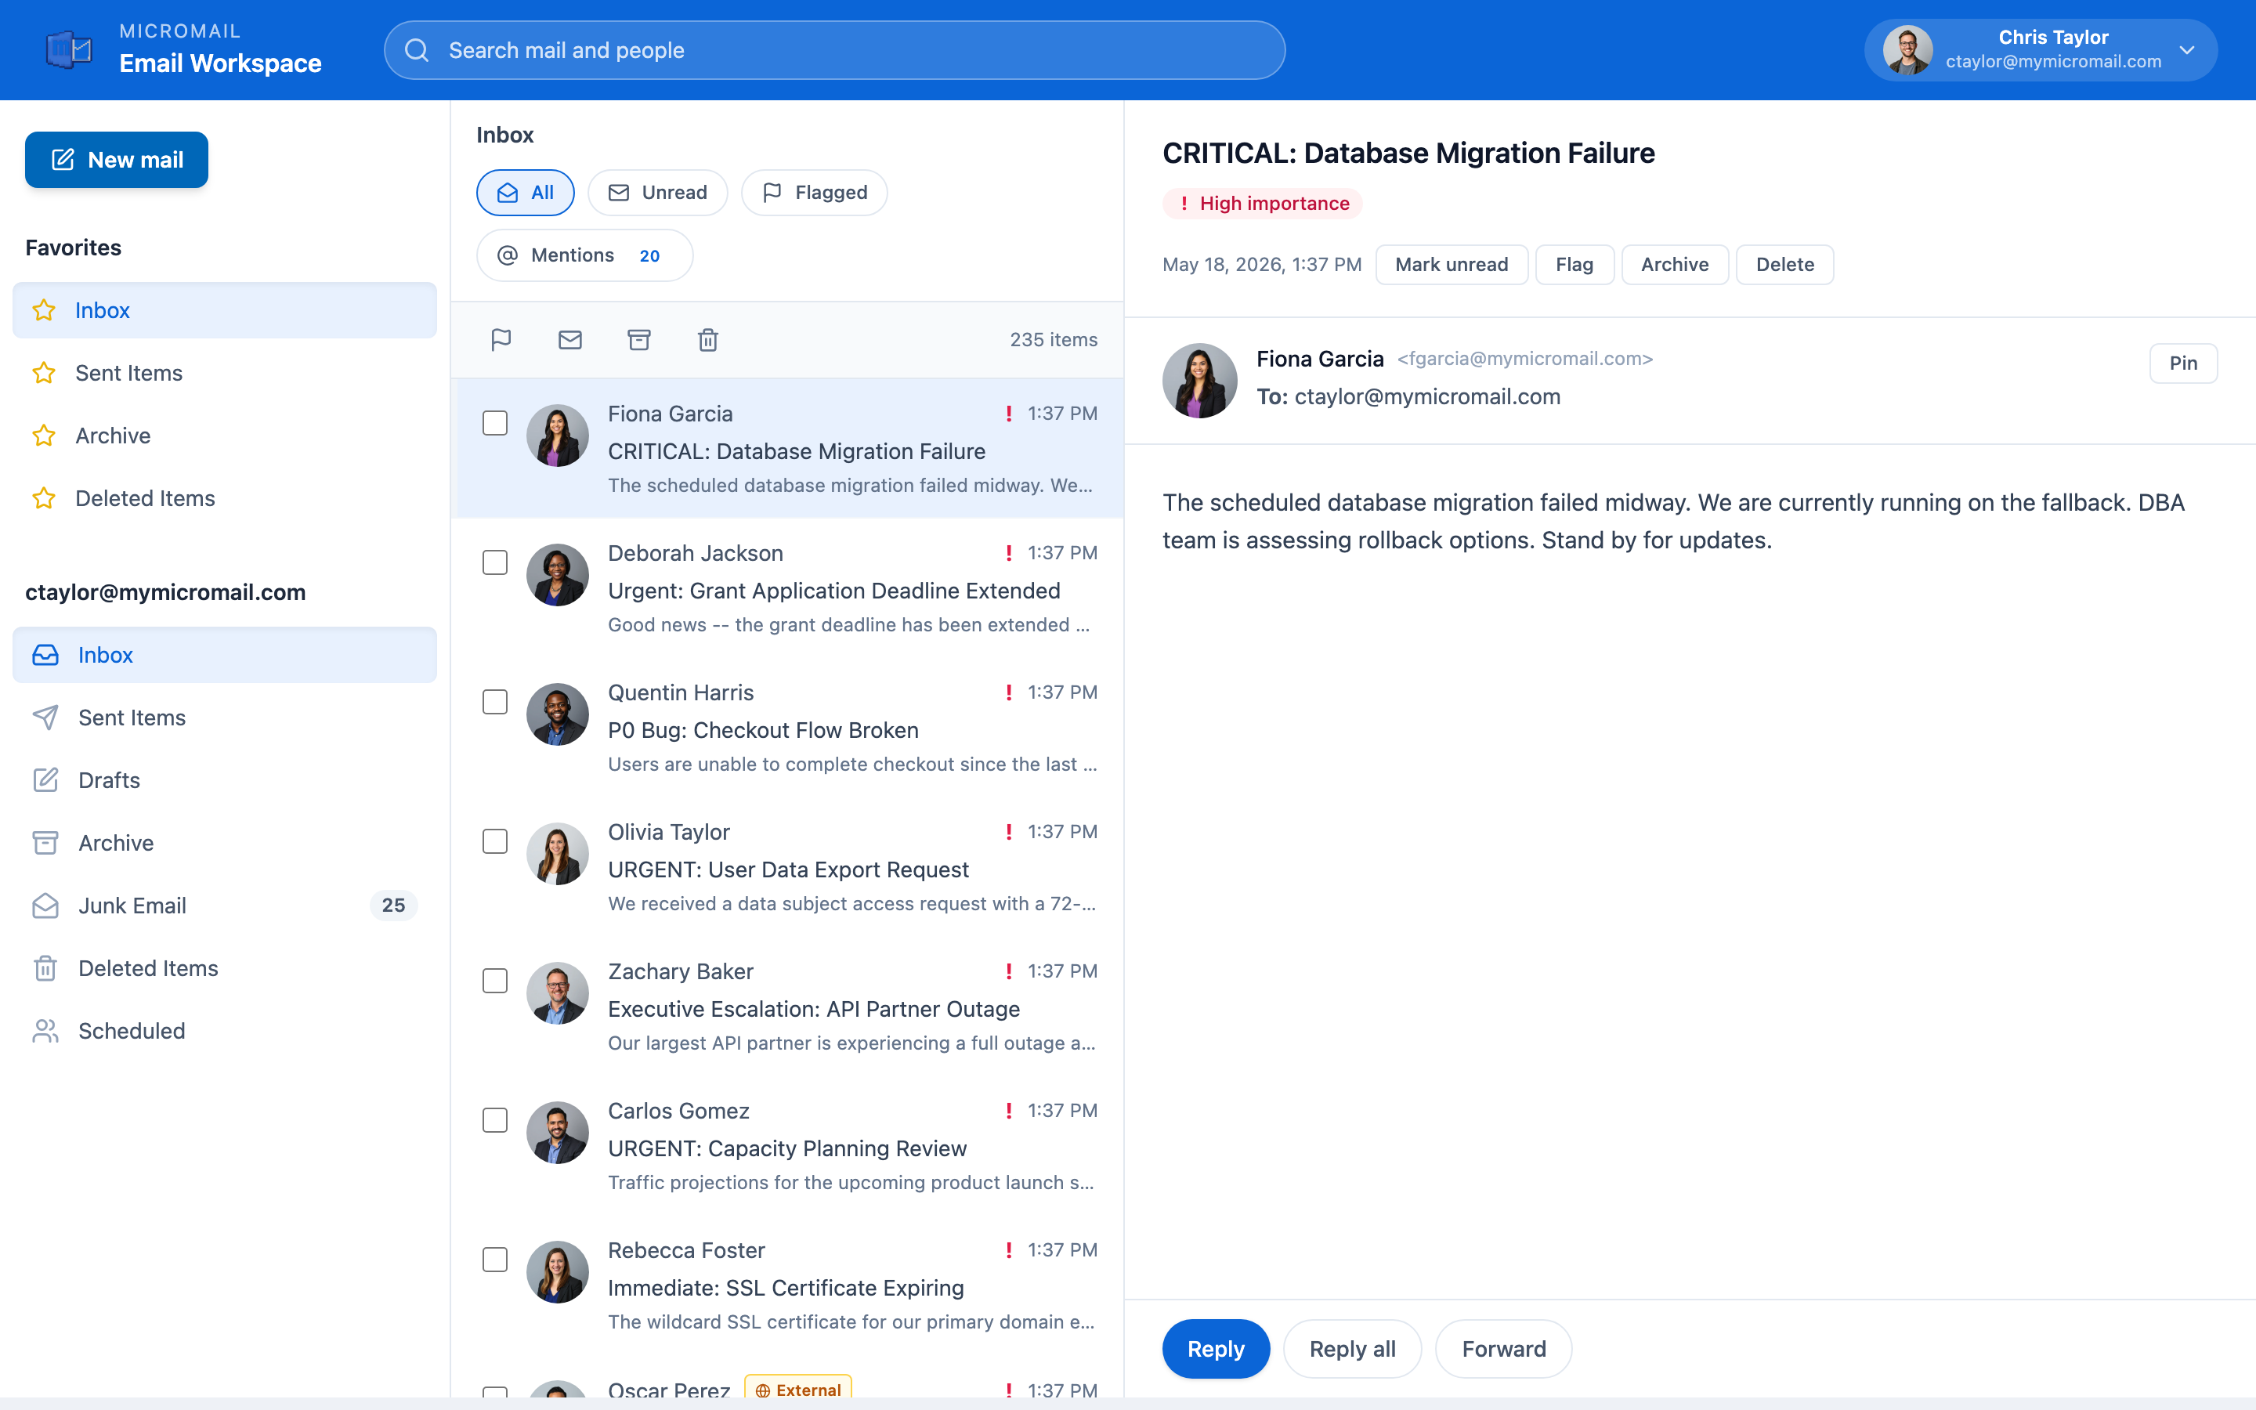Open the Drafts folder

point(225,779)
